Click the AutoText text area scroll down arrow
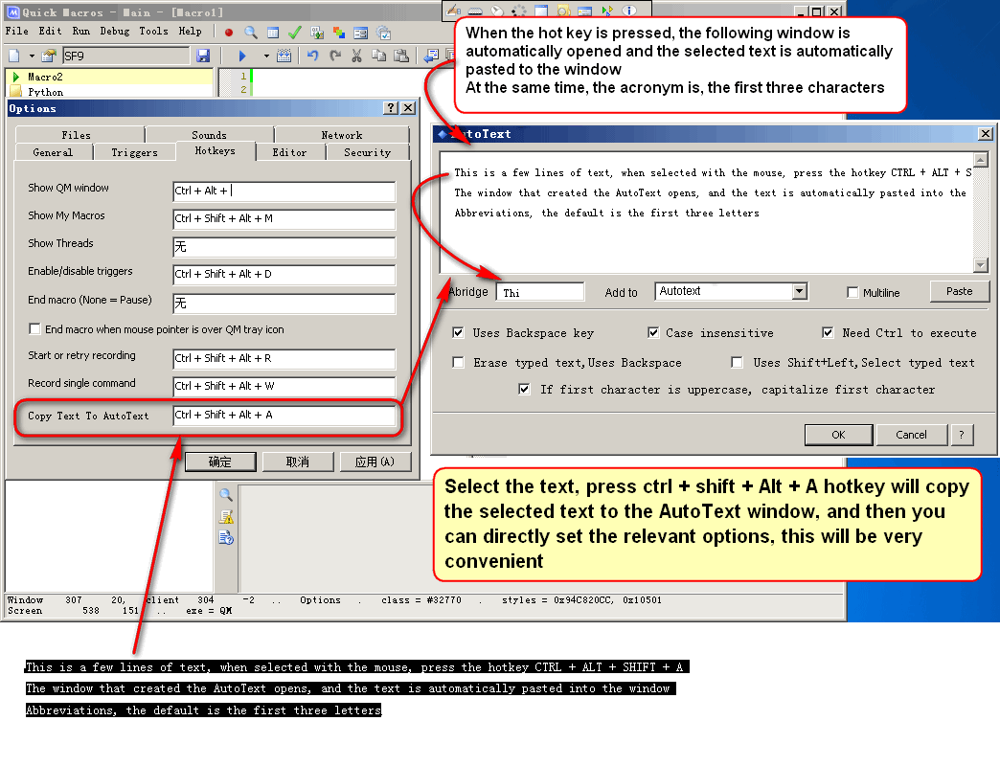The image size is (1000, 766). point(981,265)
